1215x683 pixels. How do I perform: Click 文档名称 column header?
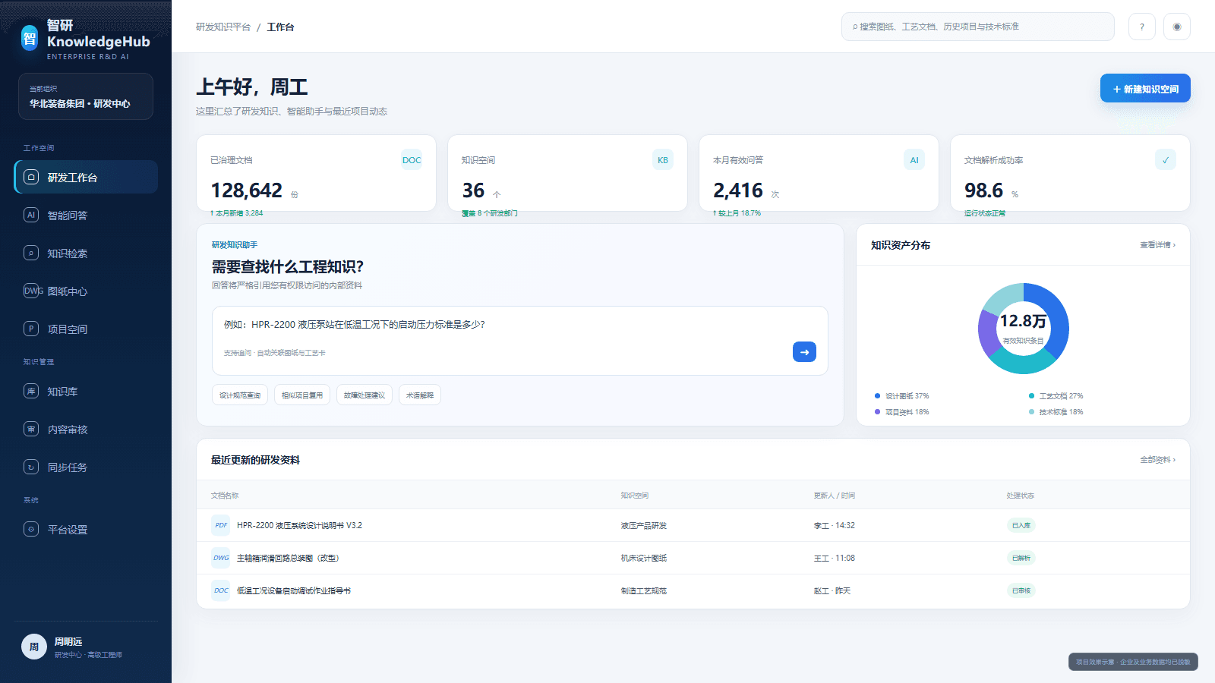click(x=225, y=496)
